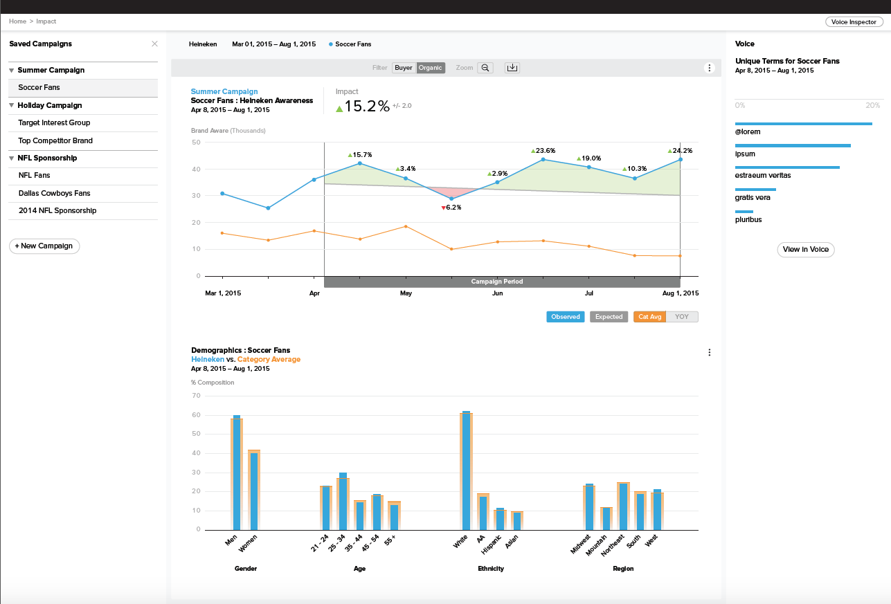Click the Soccer Fans segment indicator in header
Screen dimensions: 891x604
click(x=350, y=44)
